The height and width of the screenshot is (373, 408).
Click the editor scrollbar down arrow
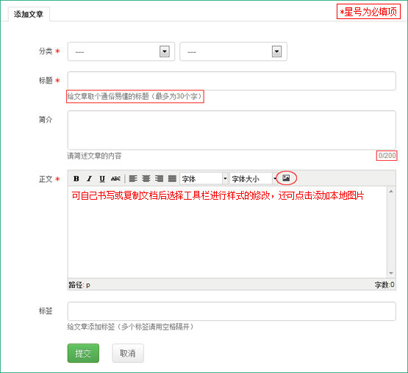point(391,273)
